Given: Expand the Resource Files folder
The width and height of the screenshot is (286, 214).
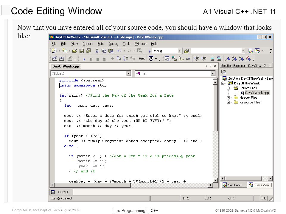Looking at the screenshot, I should (x=228, y=103).
